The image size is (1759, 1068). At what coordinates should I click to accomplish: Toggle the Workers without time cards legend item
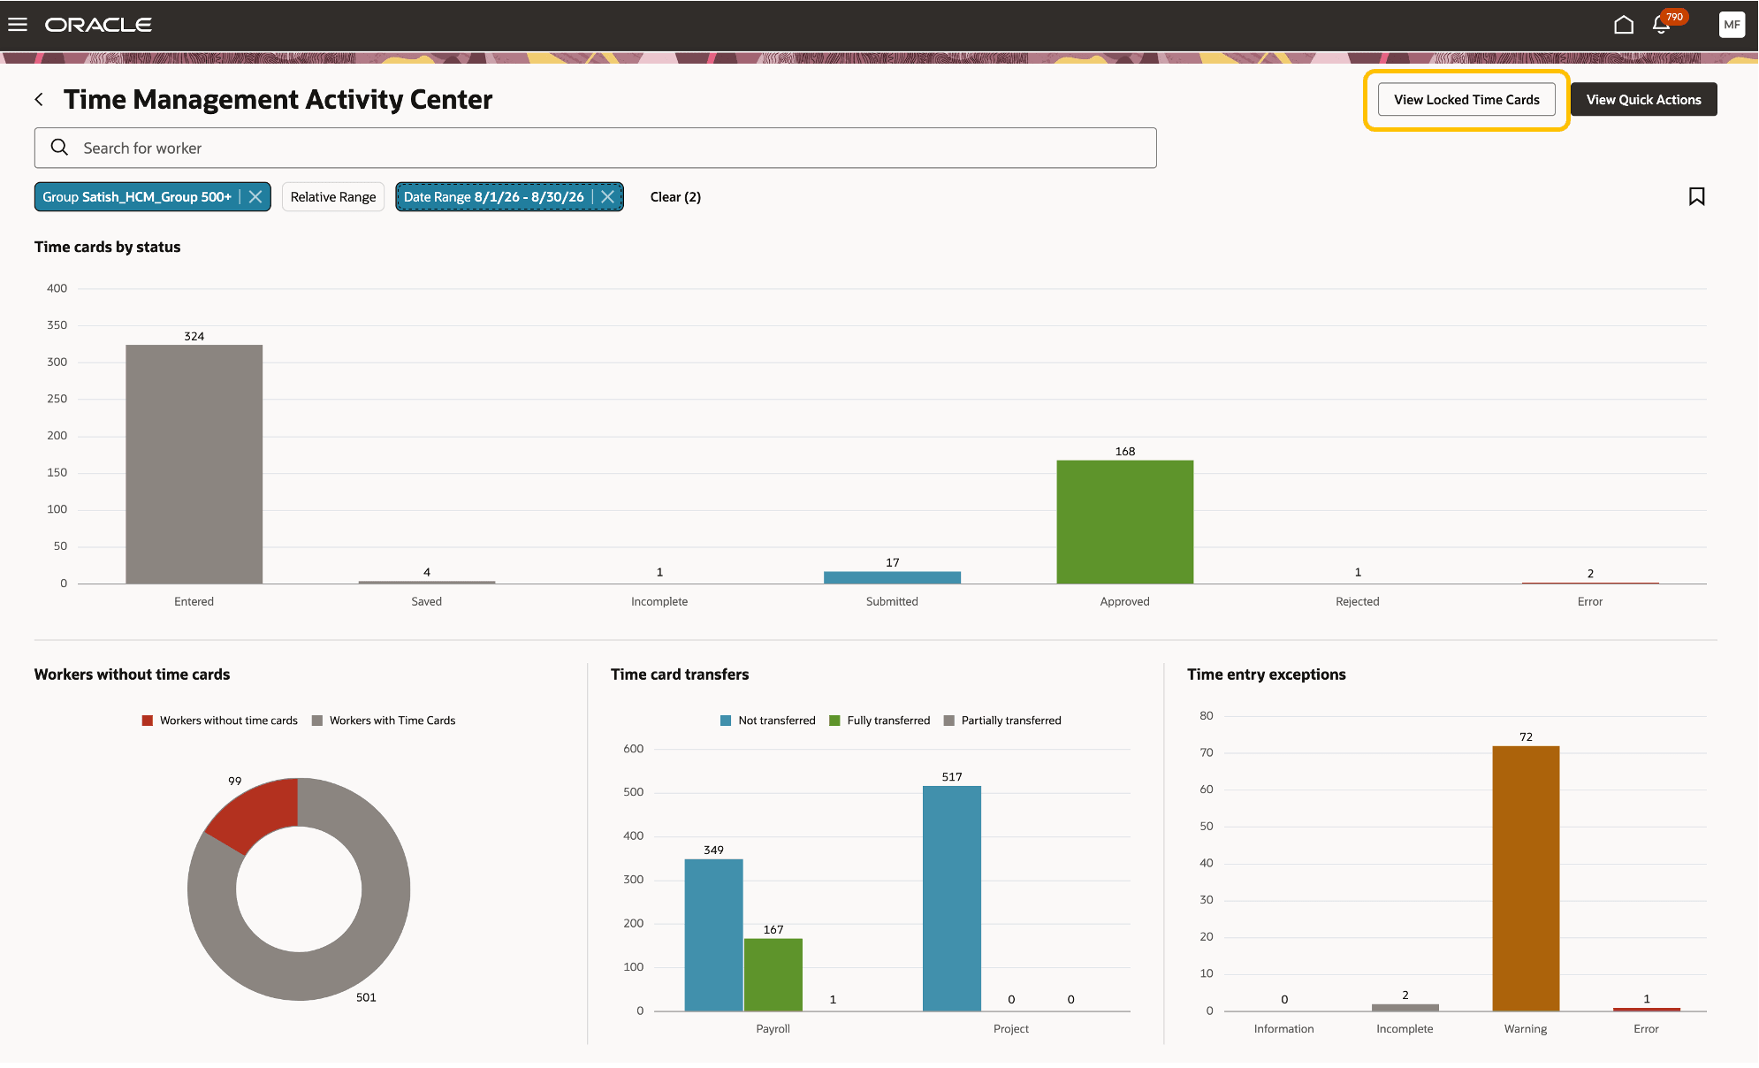(220, 721)
